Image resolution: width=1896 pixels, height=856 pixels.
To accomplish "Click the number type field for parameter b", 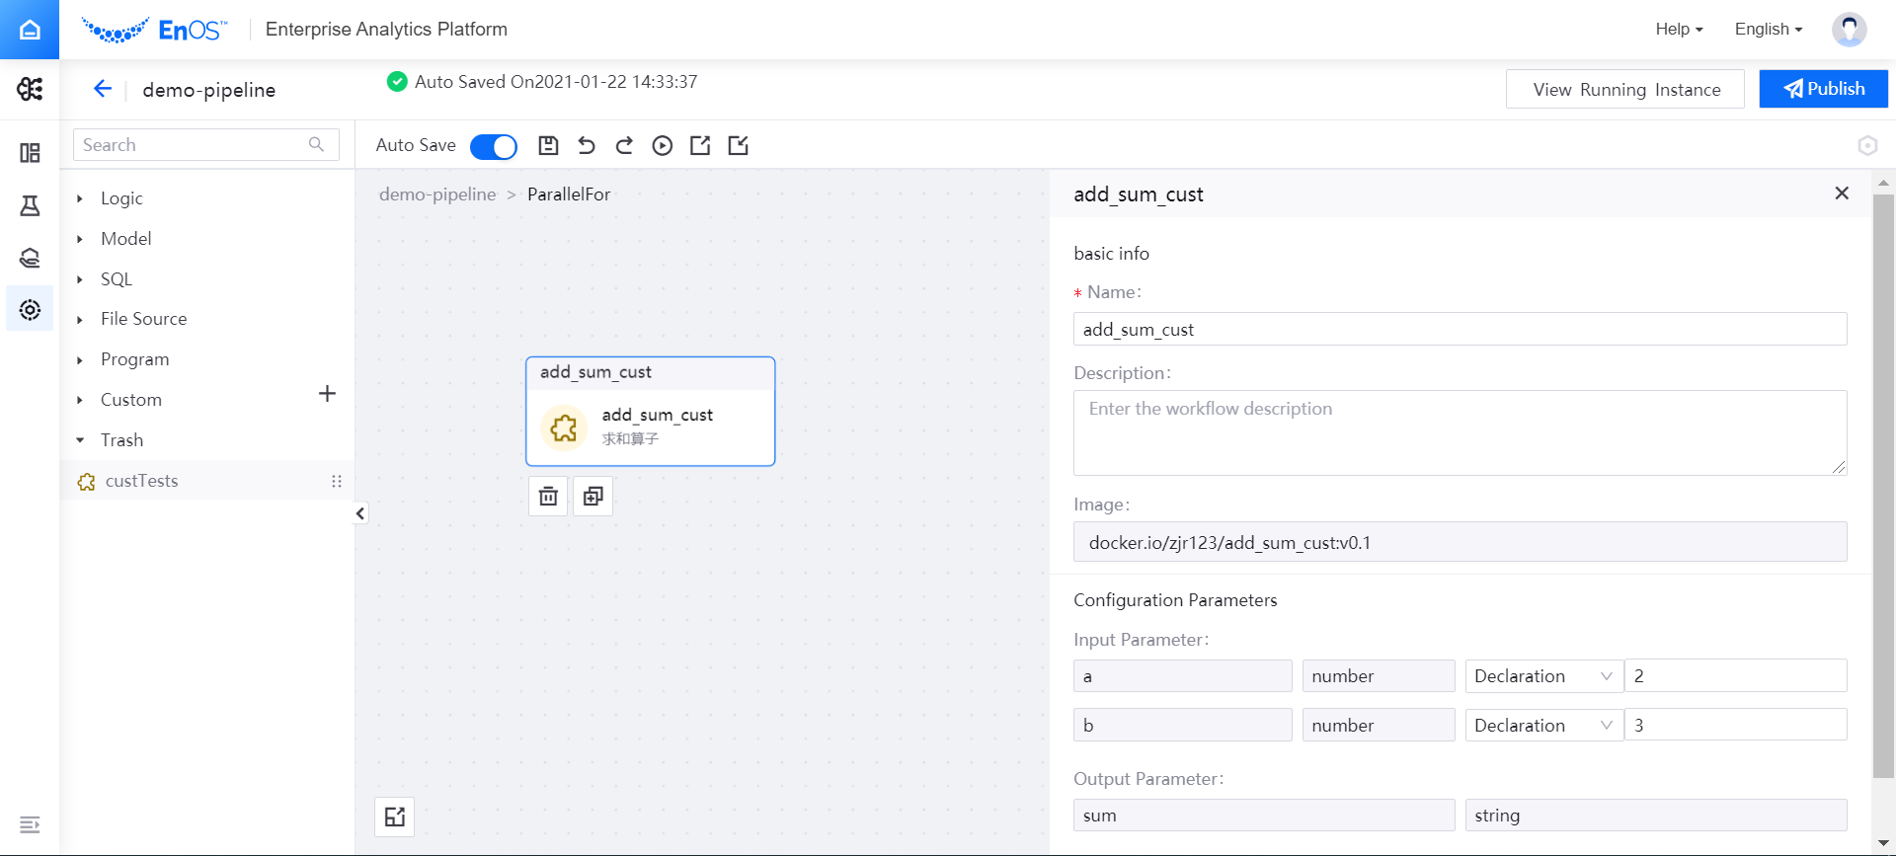I will (x=1379, y=726).
